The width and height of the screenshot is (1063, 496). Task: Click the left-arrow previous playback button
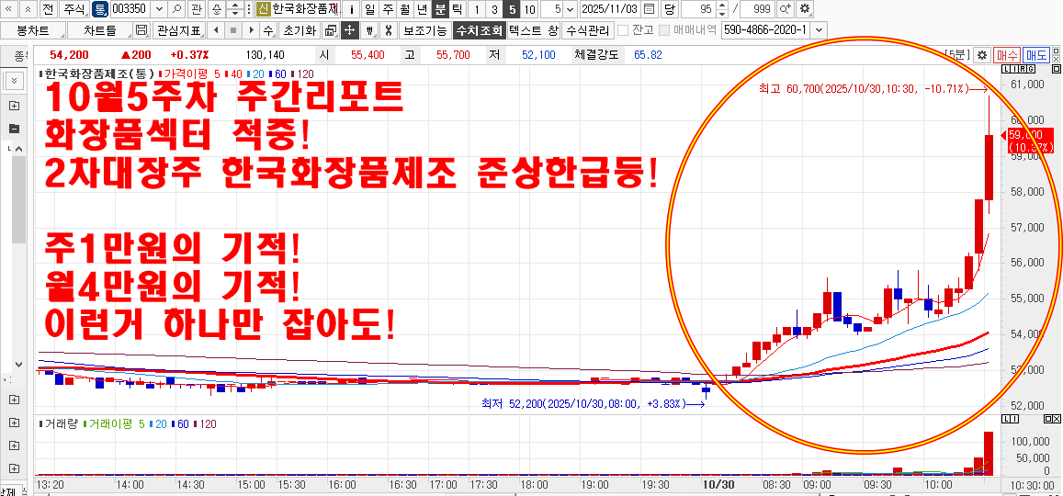[x=215, y=29]
